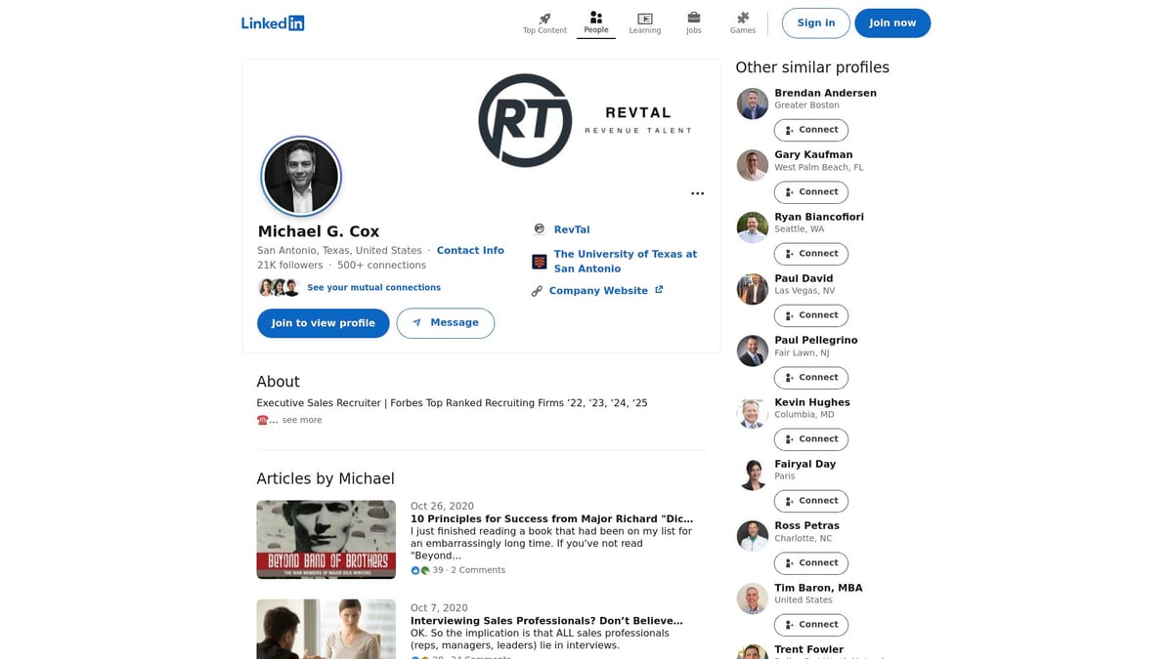Screen dimensions: 1173x659
Task: Switch to the People tab
Action: pyautogui.click(x=595, y=21)
